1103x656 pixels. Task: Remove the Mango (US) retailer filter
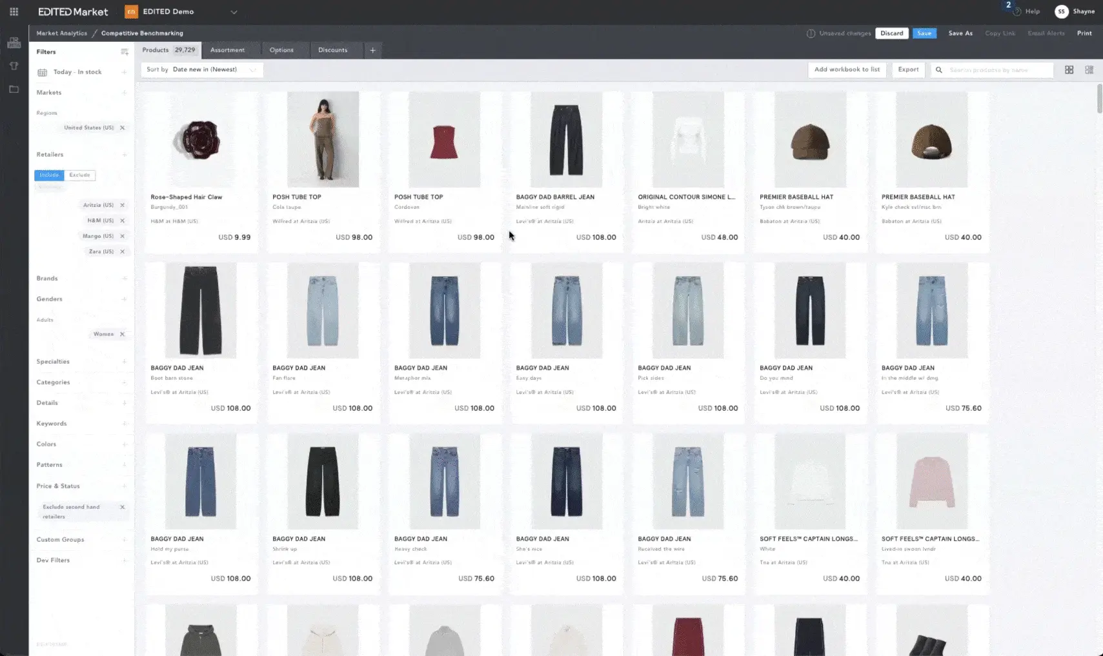[x=122, y=236]
